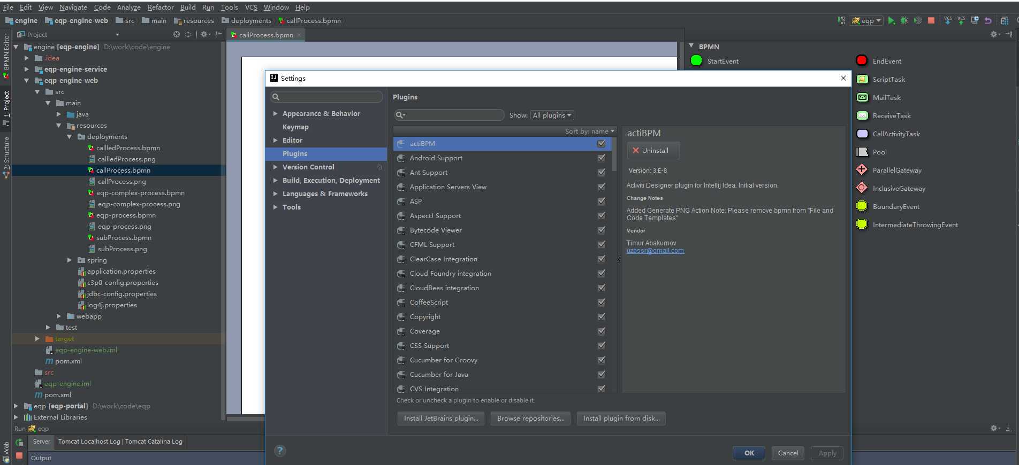Expand Appearance & Behavior settings node
This screenshot has height=465, width=1019.
tap(275, 113)
